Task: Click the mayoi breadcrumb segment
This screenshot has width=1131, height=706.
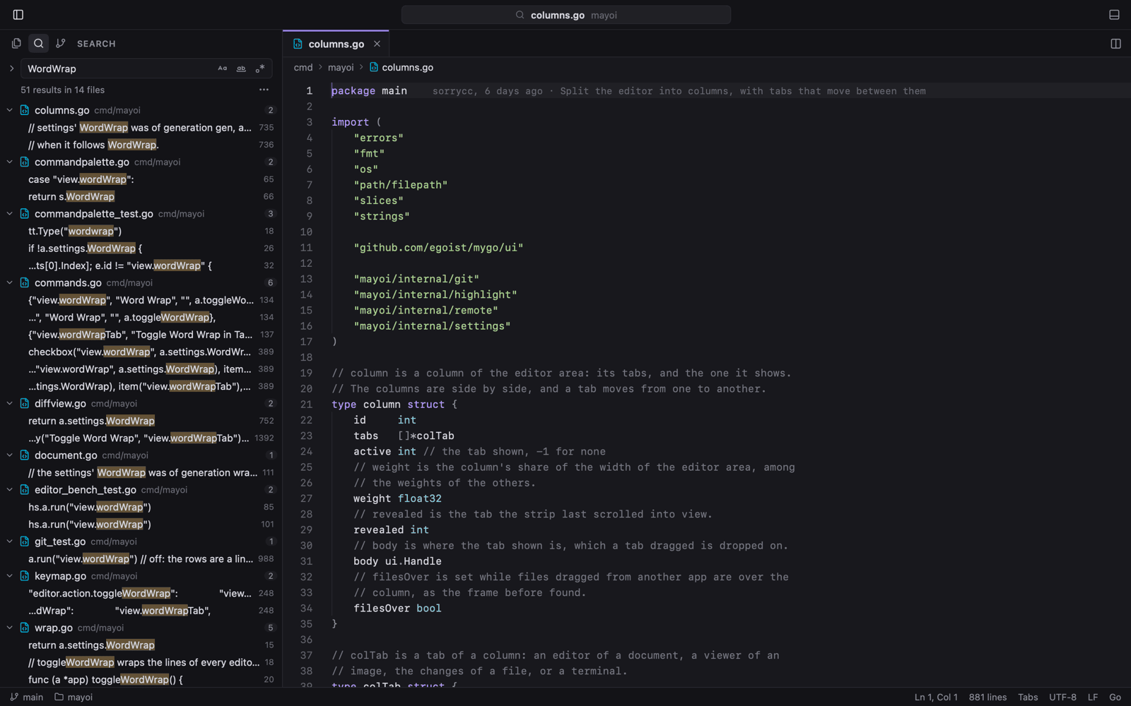Action: point(341,68)
